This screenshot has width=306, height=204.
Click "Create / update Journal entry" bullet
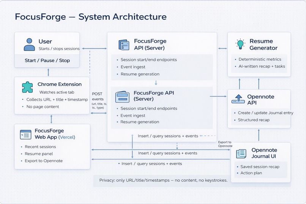[266, 113]
